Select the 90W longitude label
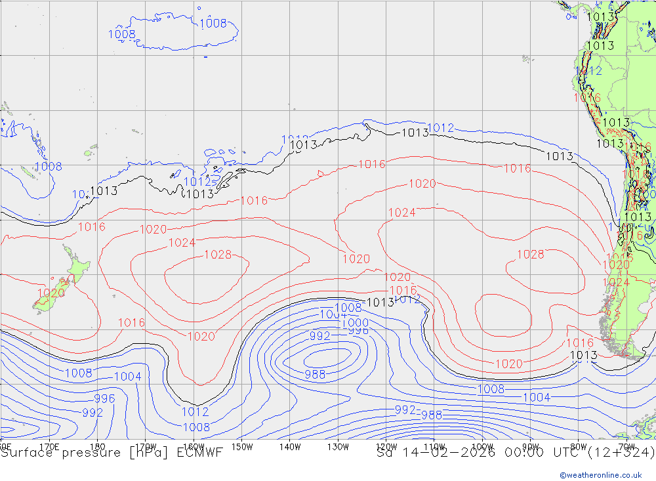 531,447
